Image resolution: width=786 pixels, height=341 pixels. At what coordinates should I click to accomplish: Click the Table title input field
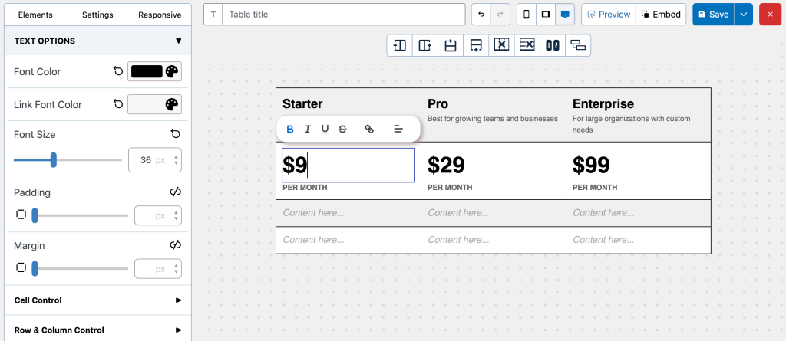point(343,15)
